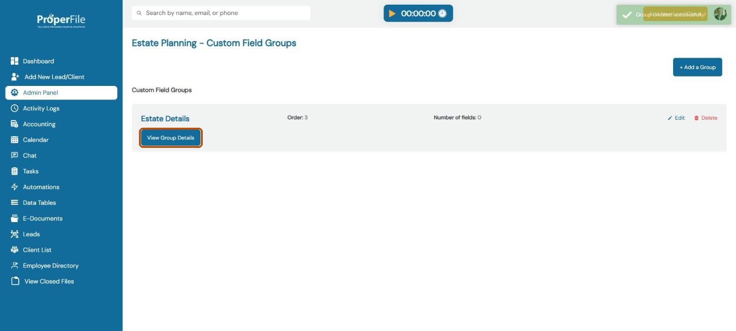This screenshot has width=736, height=331.
Task: Open Client List
Action: tap(61, 250)
